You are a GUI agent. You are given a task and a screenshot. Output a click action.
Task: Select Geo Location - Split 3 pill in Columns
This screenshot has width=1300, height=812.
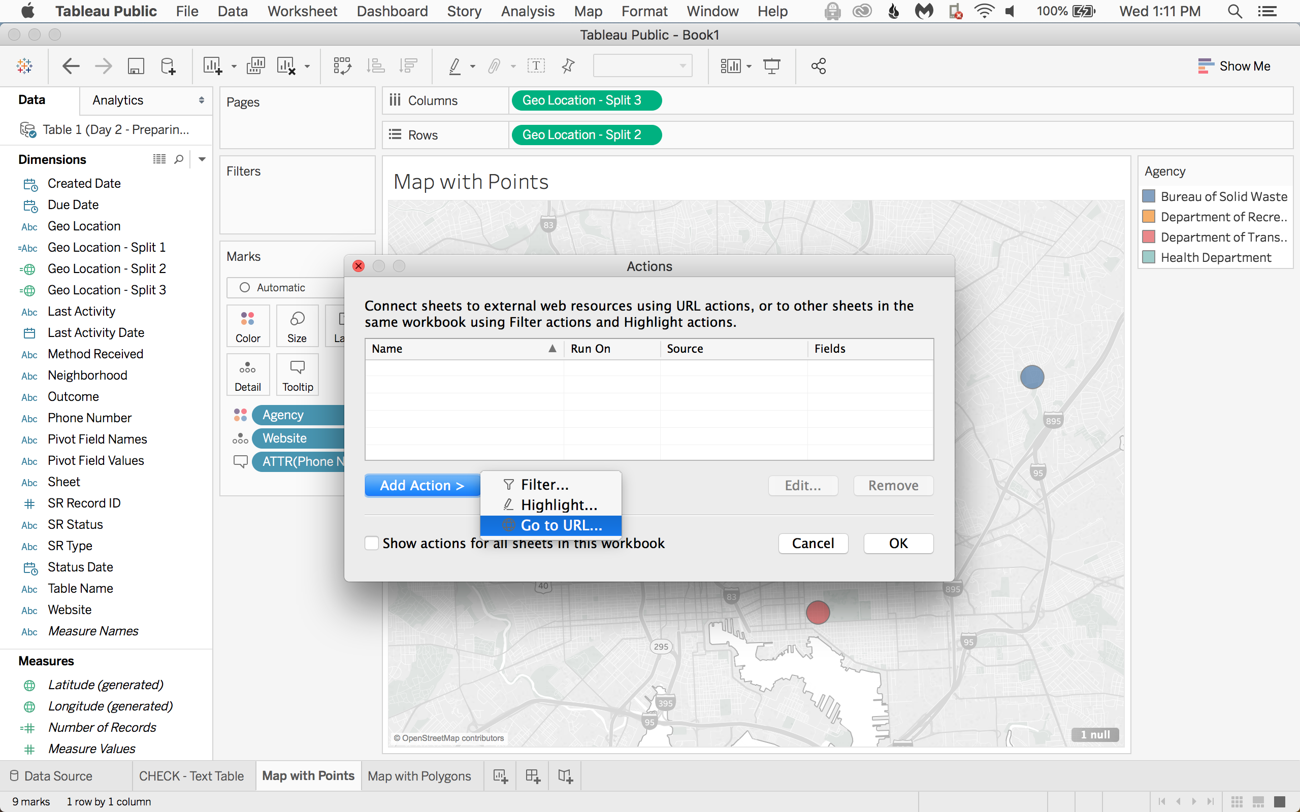point(586,100)
